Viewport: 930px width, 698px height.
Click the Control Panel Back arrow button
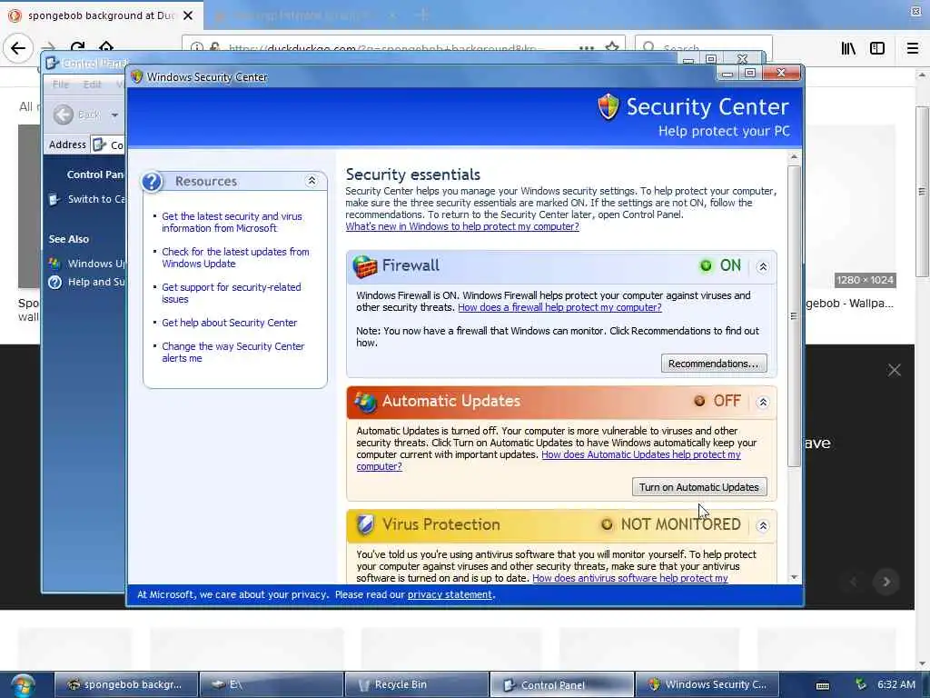64,115
